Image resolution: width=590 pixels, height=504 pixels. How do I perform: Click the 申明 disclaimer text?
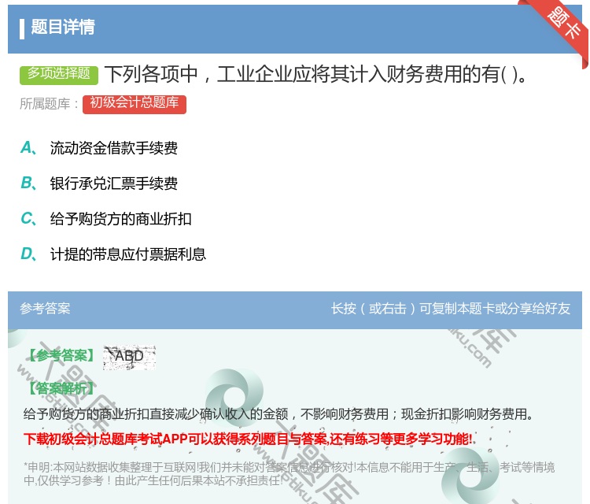coord(289,473)
